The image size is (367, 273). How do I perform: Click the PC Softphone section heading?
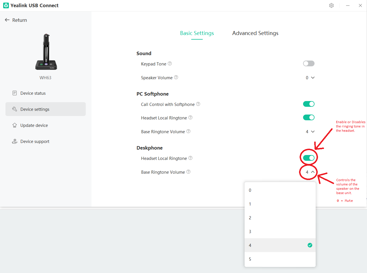pos(153,94)
